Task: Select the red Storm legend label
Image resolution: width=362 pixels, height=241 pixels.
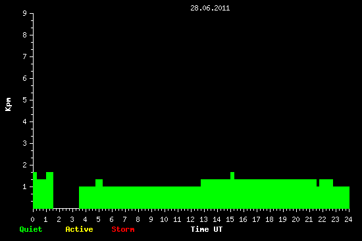Action: point(123,229)
